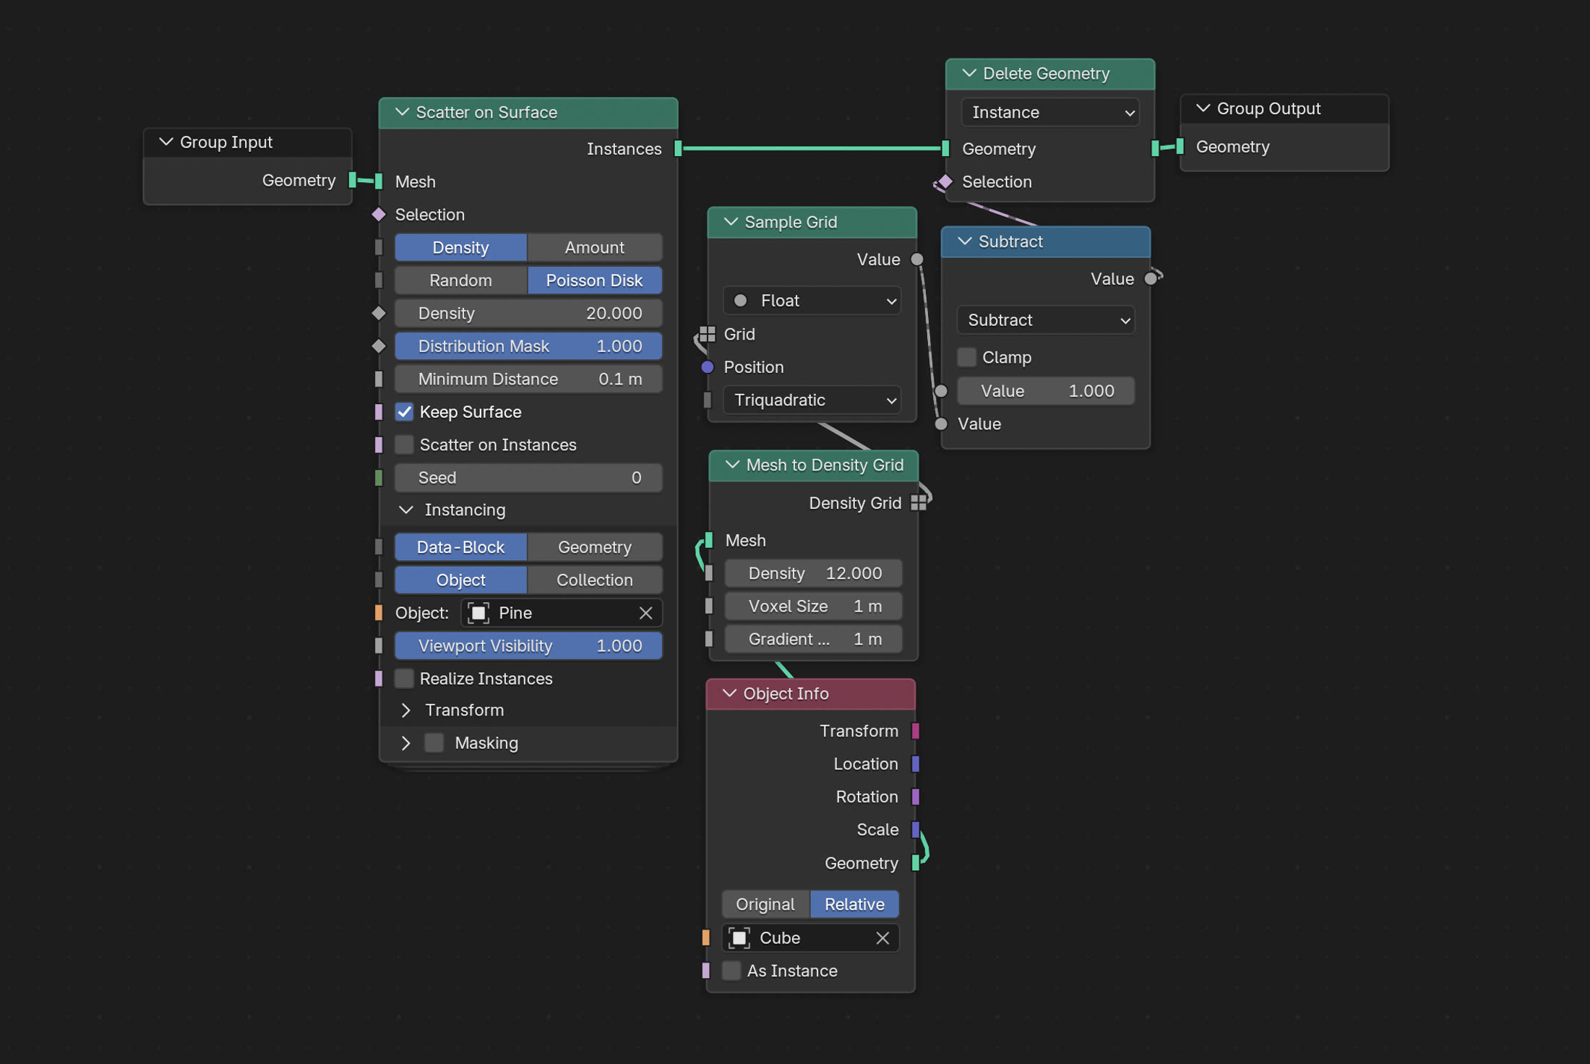
Task: Select Original transform space button
Action: (x=765, y=904)
